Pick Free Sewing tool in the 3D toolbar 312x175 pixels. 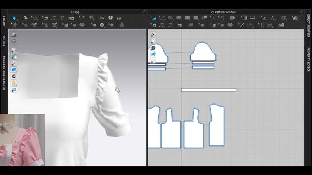[62, 18]
